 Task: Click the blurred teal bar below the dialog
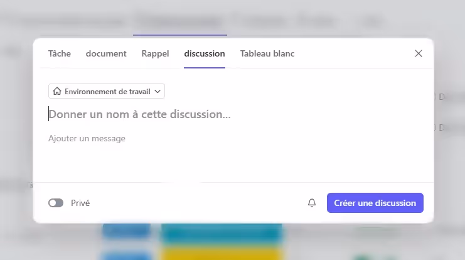point(220,234)
